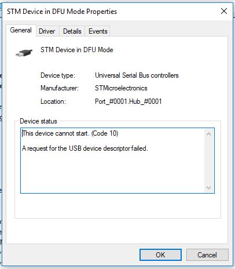This screenshot has height=269, width=235.
Task: Click the device status scrollbar track
Action: [x=208, y=161]
